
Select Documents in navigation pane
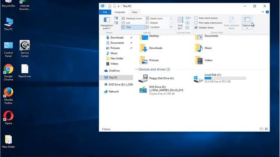coord(117,43)
